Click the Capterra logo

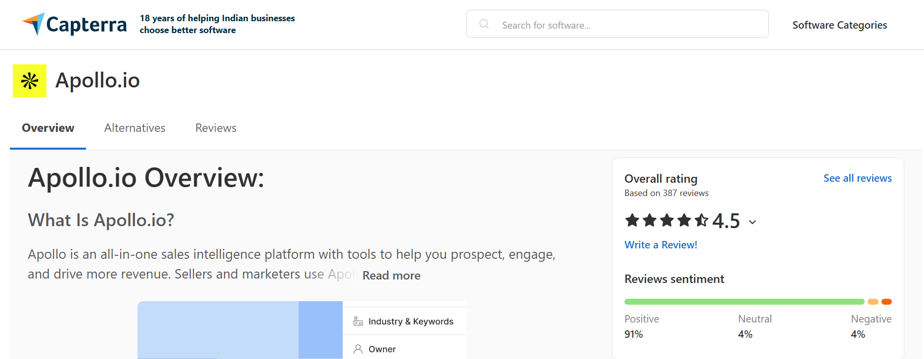74,24
